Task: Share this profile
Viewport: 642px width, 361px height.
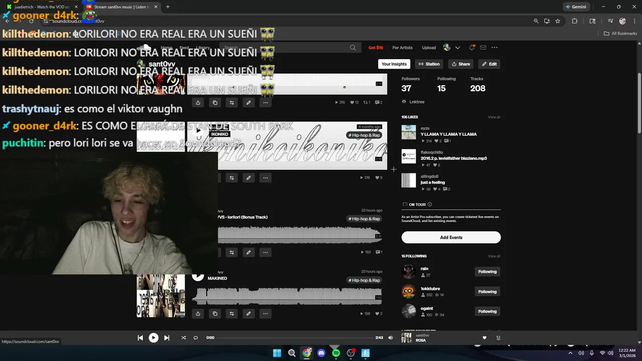Action: pos(460,64)
